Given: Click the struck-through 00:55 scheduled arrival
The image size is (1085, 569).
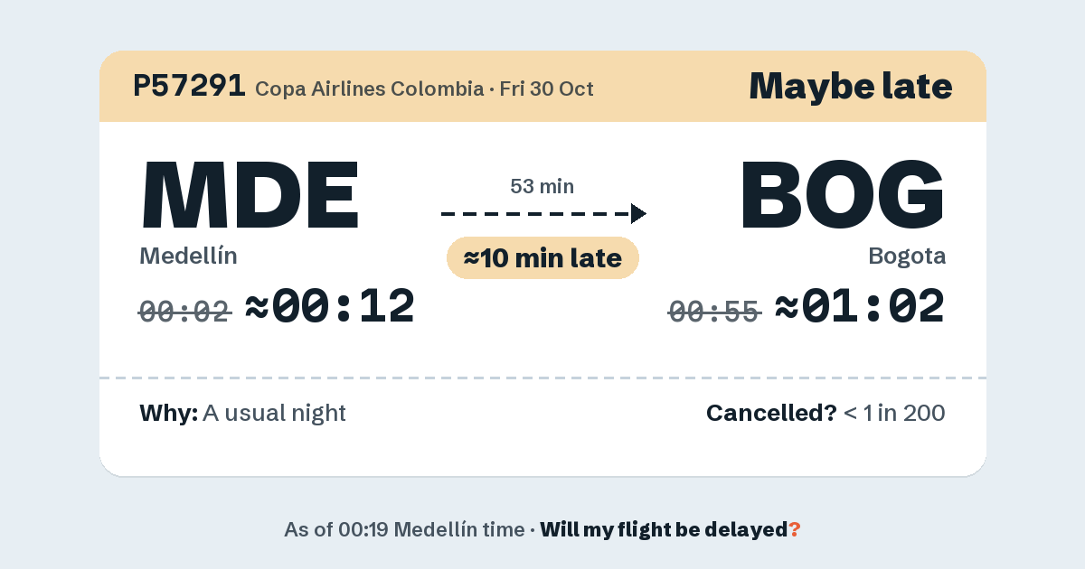Looking at the screenshot, I should pyautogui.click(x=714, y=312).
